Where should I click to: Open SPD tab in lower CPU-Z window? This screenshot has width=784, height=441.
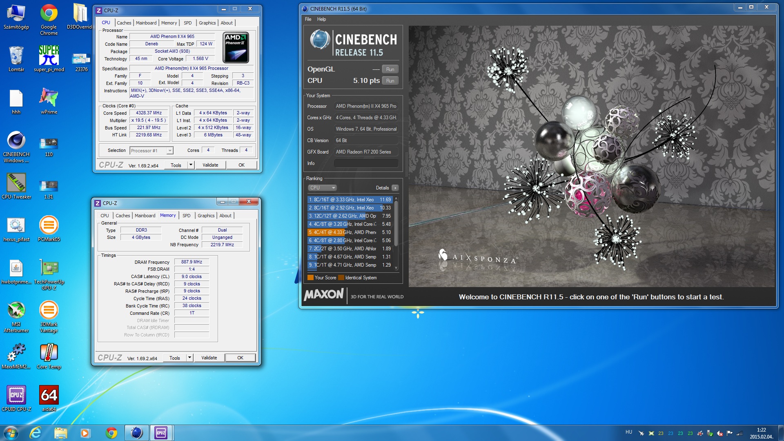click(186, 216)
